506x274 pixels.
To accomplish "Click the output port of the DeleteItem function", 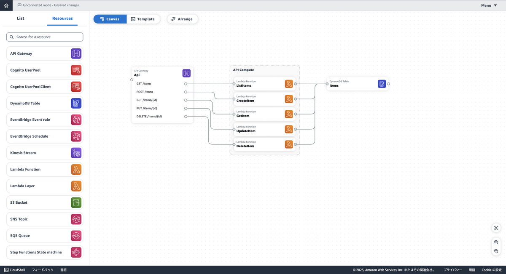I will click(x=296, y=144).
